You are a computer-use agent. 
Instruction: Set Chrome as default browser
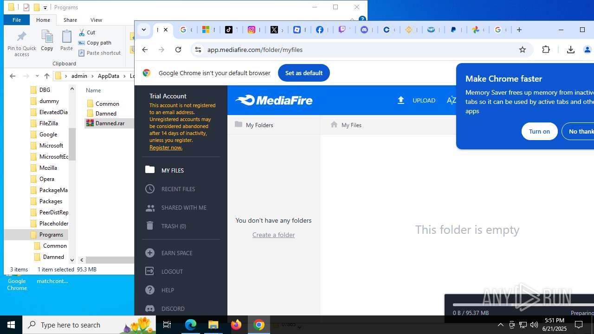tap(304, 73)
